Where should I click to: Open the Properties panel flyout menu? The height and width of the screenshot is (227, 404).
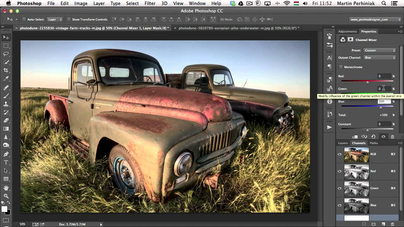(x=400, y=32)
